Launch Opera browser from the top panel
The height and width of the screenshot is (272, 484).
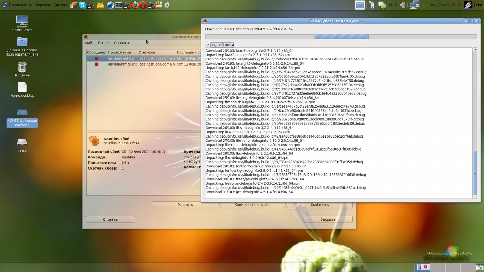click(x=143, y=5)
